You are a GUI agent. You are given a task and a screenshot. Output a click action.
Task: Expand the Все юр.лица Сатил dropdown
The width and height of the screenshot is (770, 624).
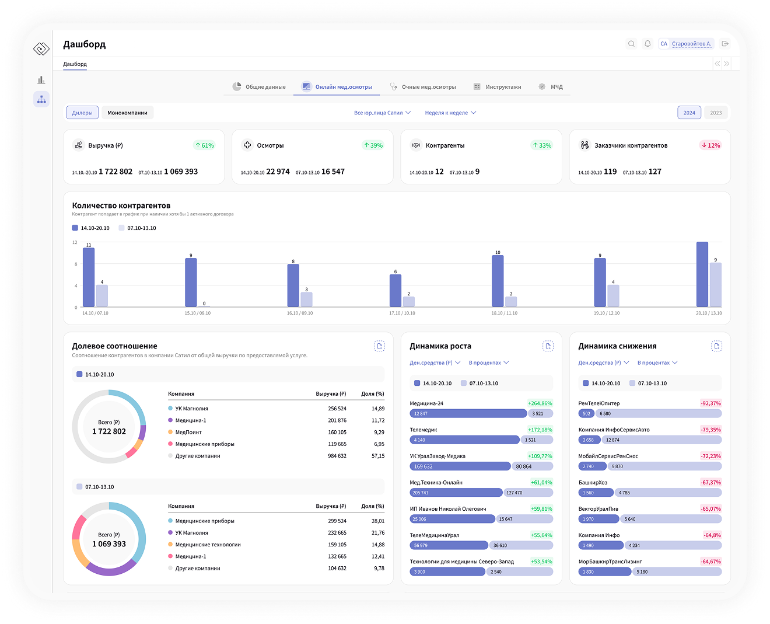click(382, 113)
